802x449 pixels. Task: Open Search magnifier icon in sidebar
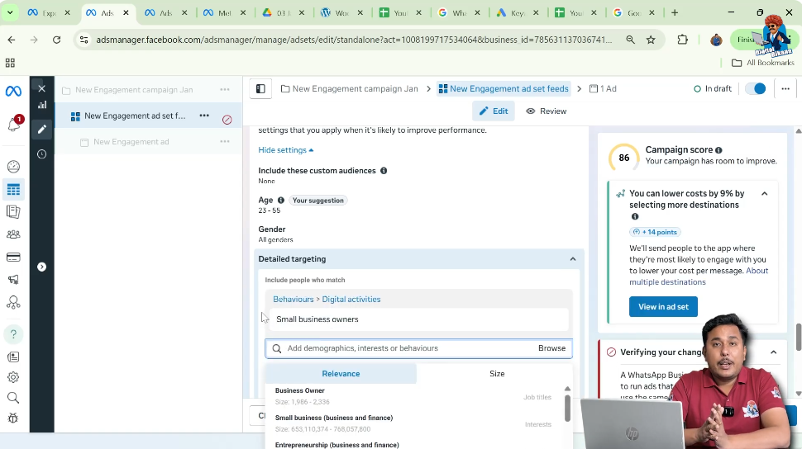point(13,397)
